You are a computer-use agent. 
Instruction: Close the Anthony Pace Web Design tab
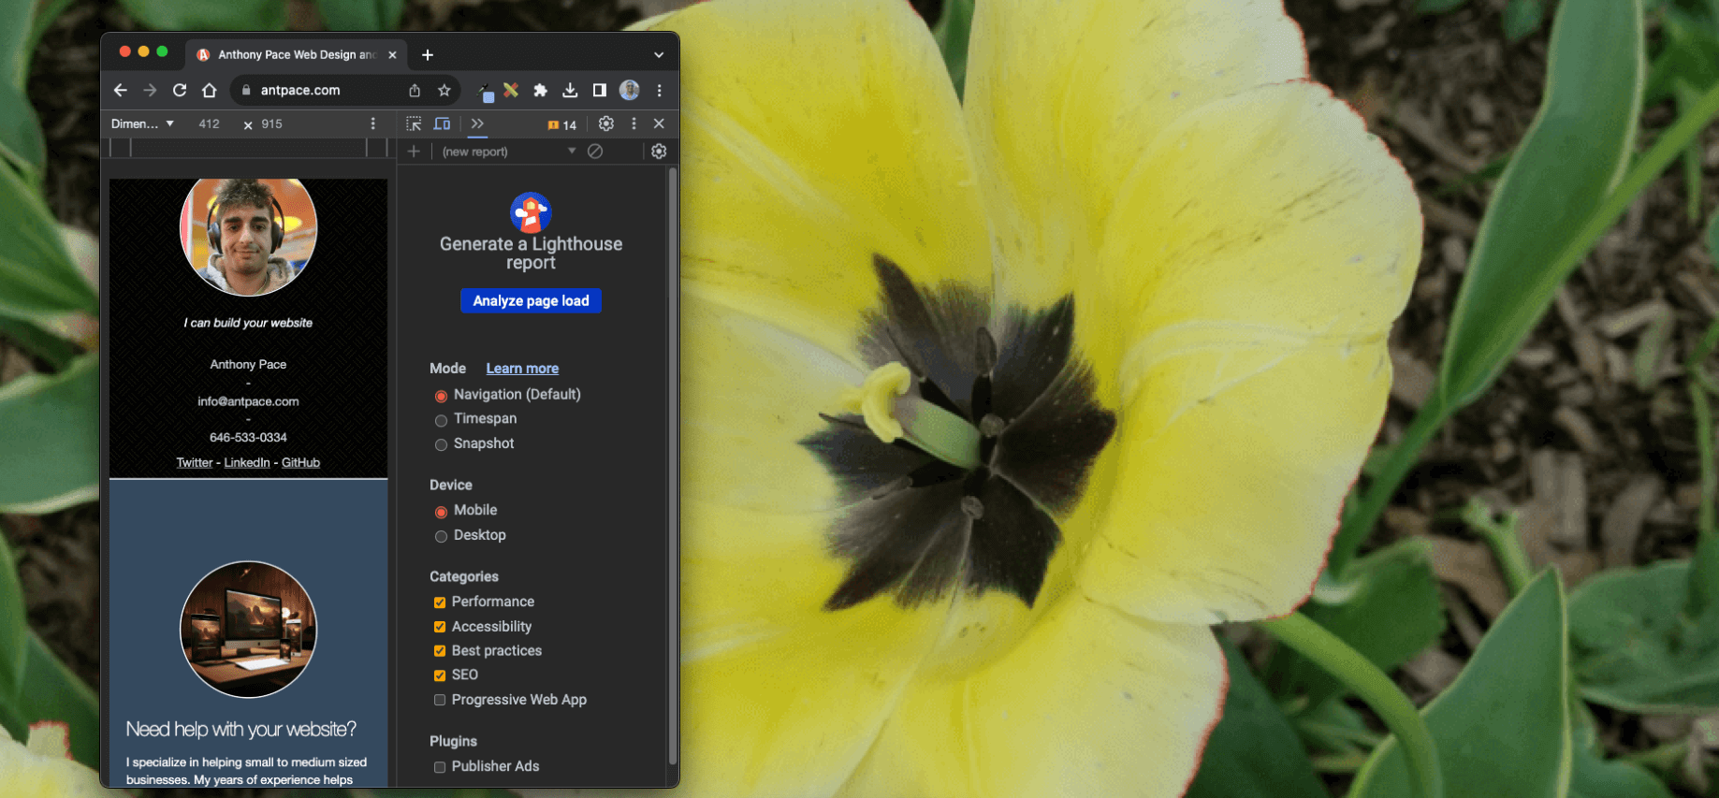tap(392, 55)
